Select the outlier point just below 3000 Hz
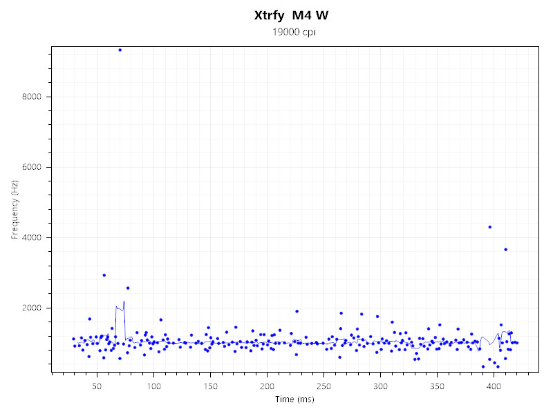This screenshot has height=414, width=553. pyautogui.click(x=104, y=275)
